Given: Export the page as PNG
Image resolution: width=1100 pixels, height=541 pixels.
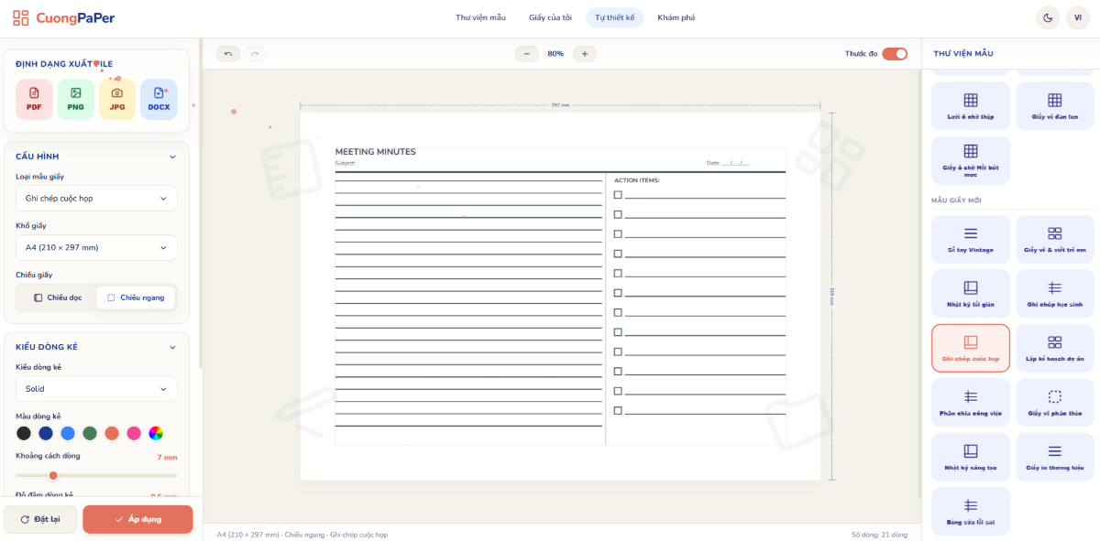Looking at the screenshot, I should click(x=76, y=99).
